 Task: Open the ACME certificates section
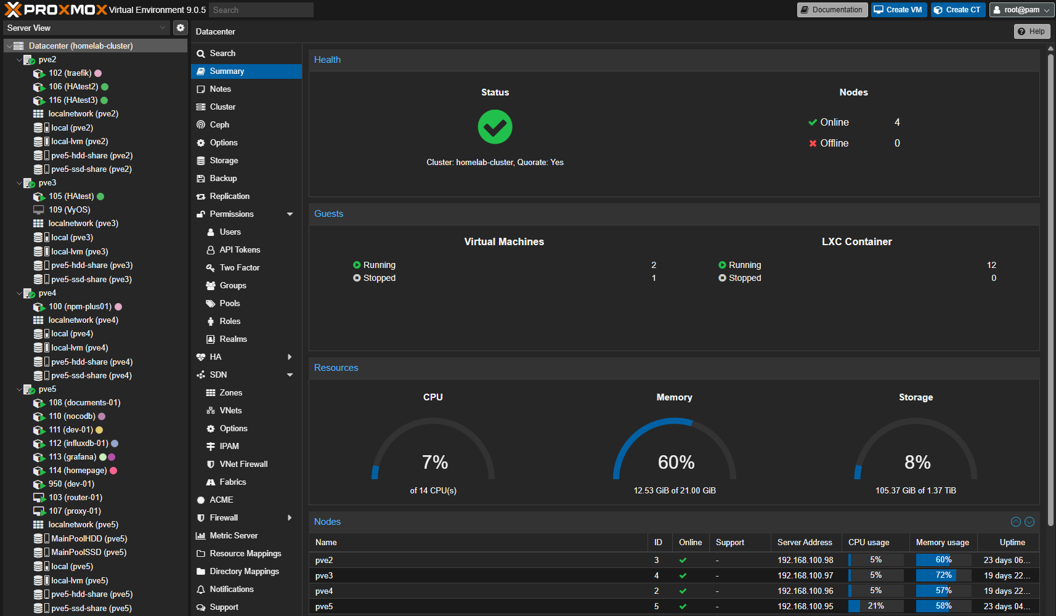coord(221,500)
